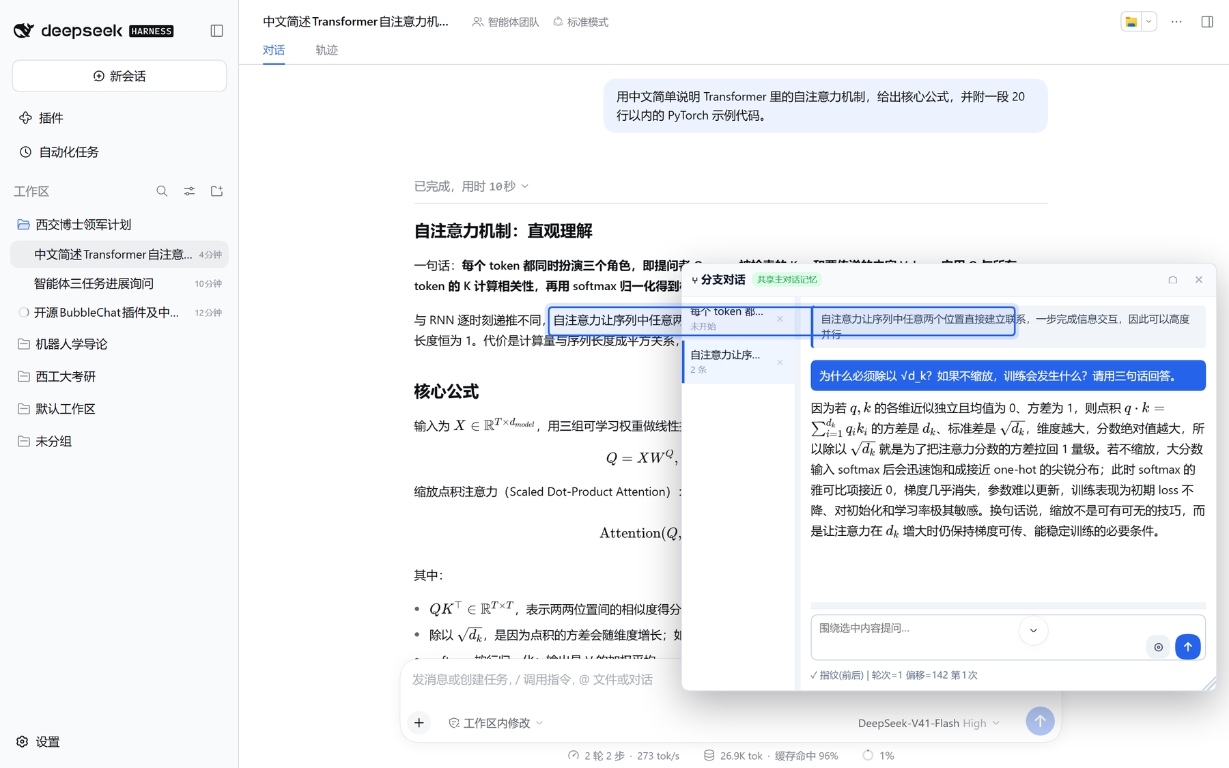Collapse the left sidebar with the panel icon

216,31
